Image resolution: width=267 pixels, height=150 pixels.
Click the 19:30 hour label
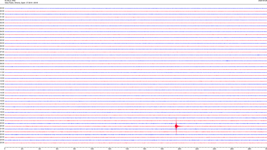coord(2,120)
